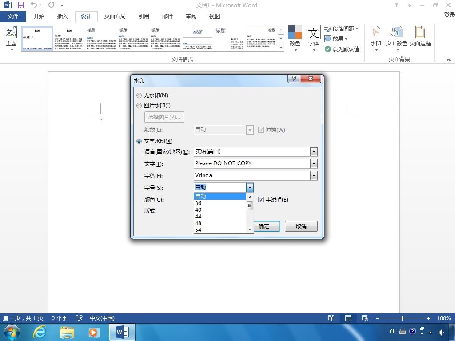
Task: Switch to the View (视图) tab
Action: pos(215,16)
